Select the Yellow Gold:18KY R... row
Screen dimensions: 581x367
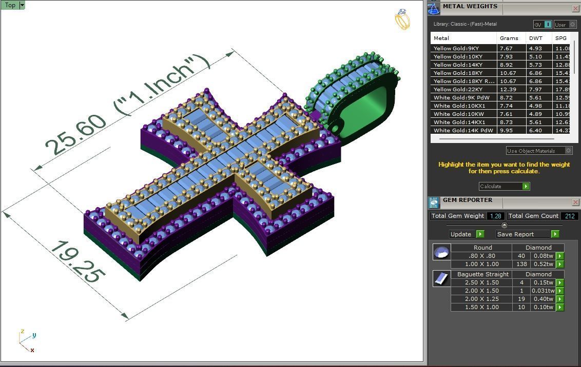click(500, 81)
